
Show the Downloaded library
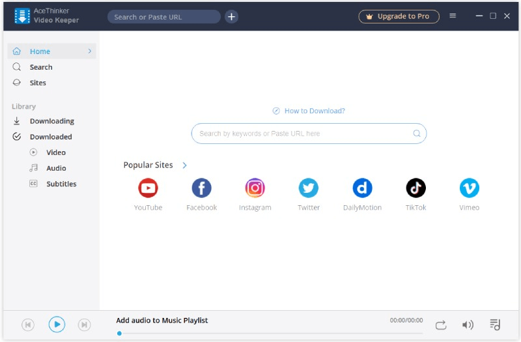tap(52, 137)
